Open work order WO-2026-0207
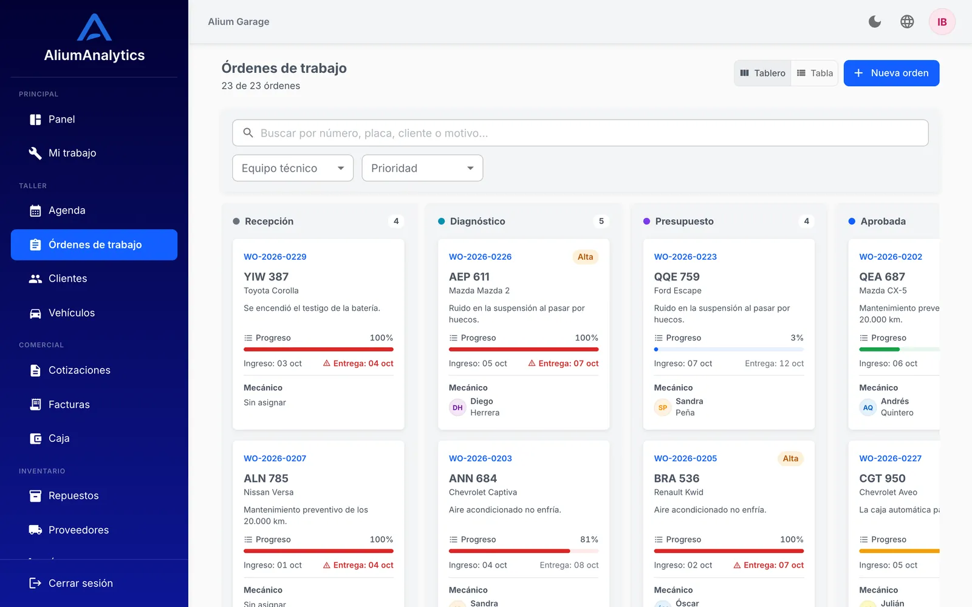The height and width of the screenshot is (607, 972). click(275, 458)
